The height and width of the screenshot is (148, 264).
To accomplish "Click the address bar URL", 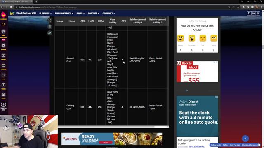I will coord(47,7).
